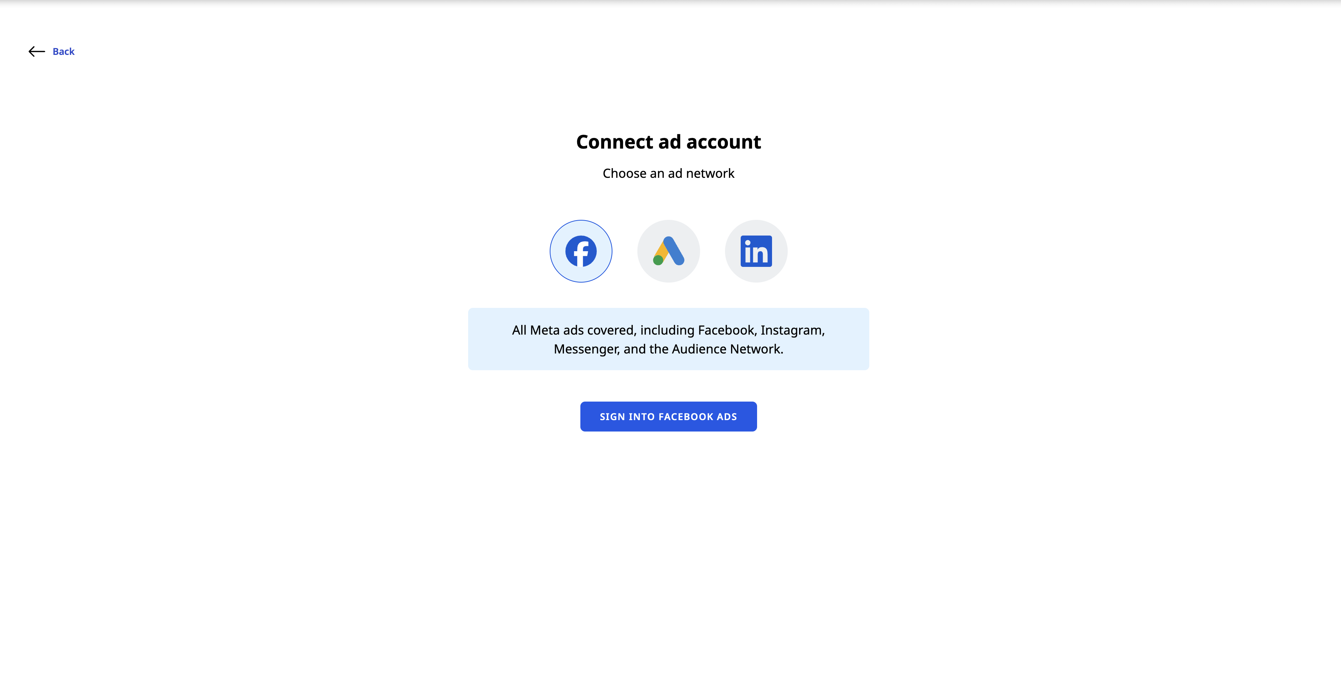Image resolution: width=1341 pixels, height=687 pixels.
Task: Choose the Google Ads logo icon
Action: coord(668,251)
